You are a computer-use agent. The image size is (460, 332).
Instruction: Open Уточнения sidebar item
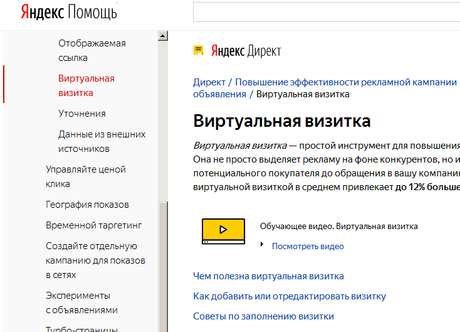point(82,114)
